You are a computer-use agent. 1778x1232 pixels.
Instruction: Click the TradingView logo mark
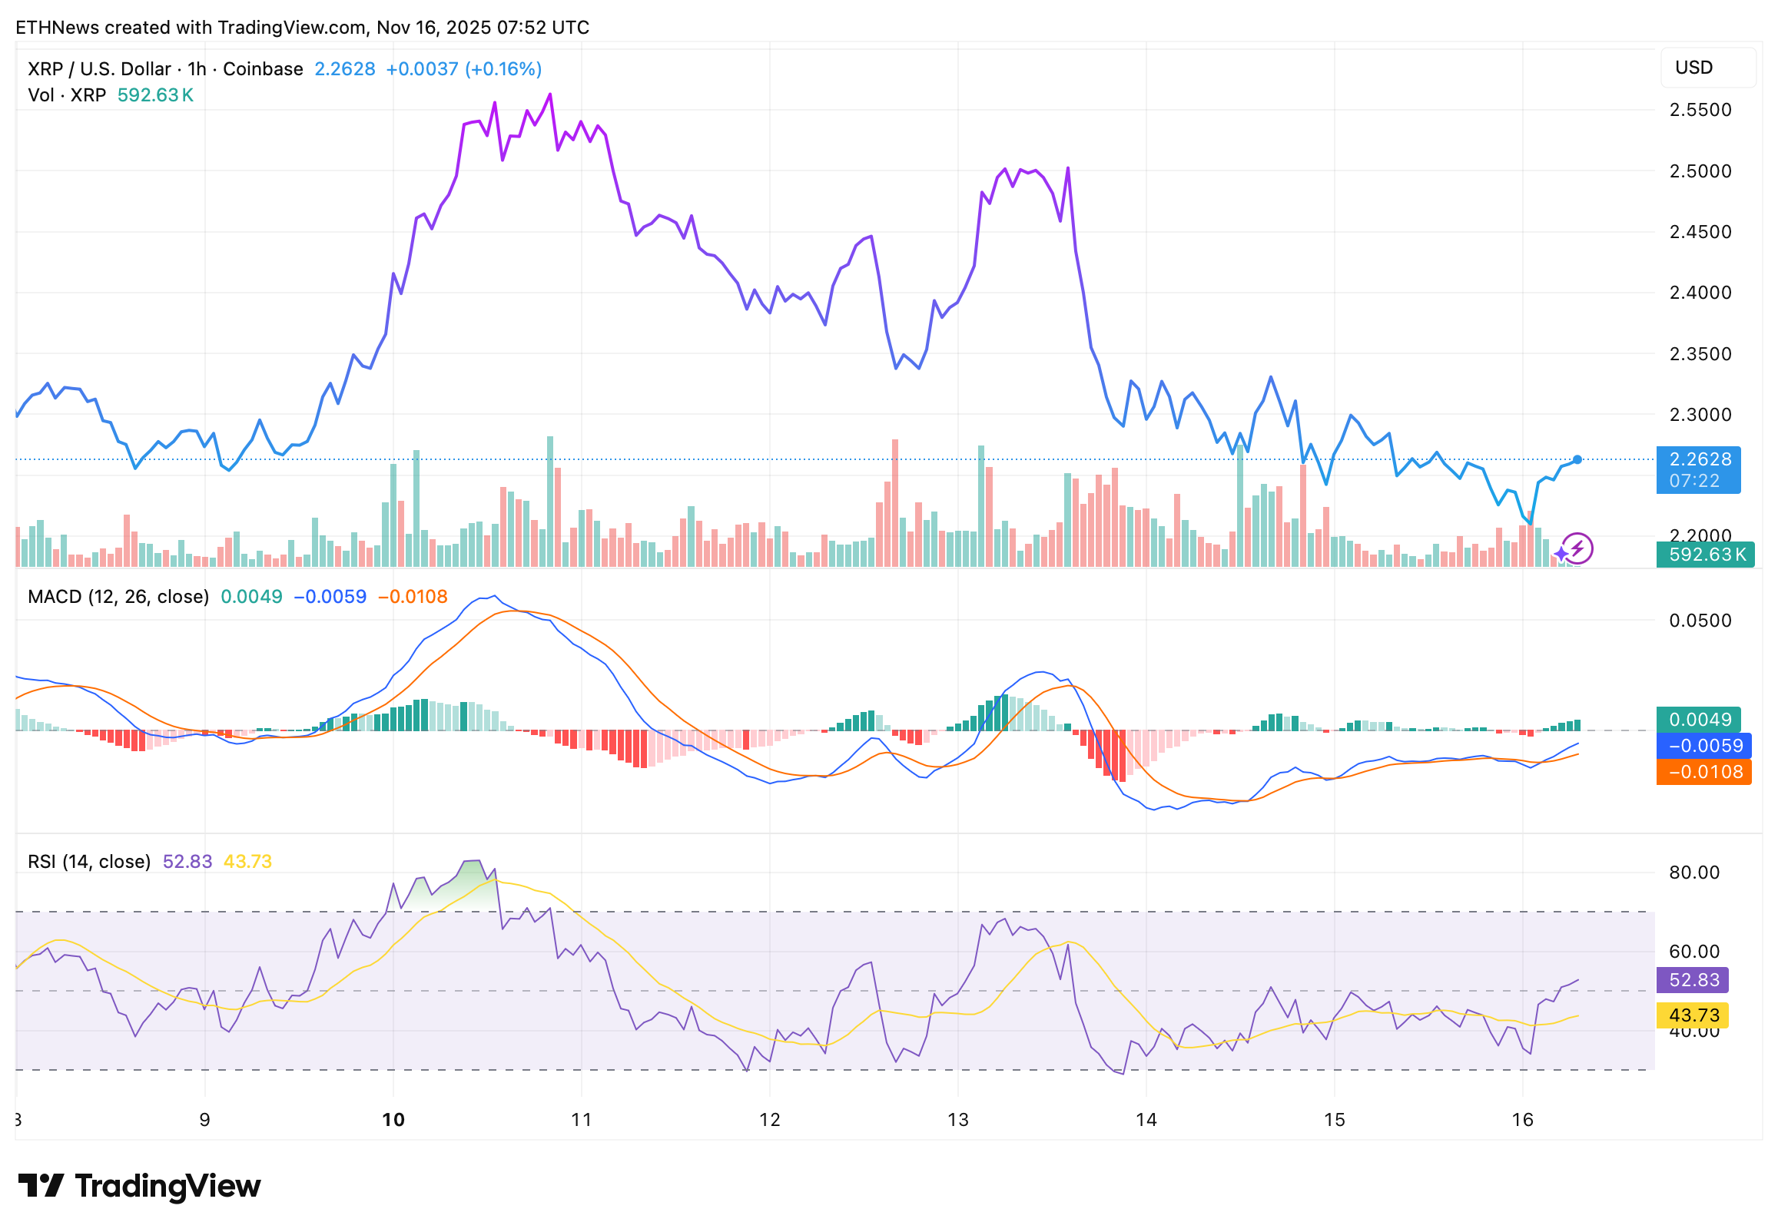click(x=40, y=1186)
